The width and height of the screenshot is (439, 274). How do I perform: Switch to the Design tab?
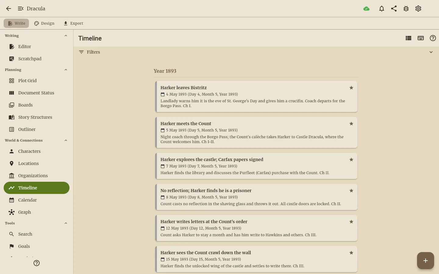click(44, 23)
